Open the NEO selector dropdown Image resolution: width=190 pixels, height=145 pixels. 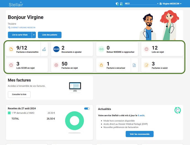pyautogui.click(x=142, y=4)
